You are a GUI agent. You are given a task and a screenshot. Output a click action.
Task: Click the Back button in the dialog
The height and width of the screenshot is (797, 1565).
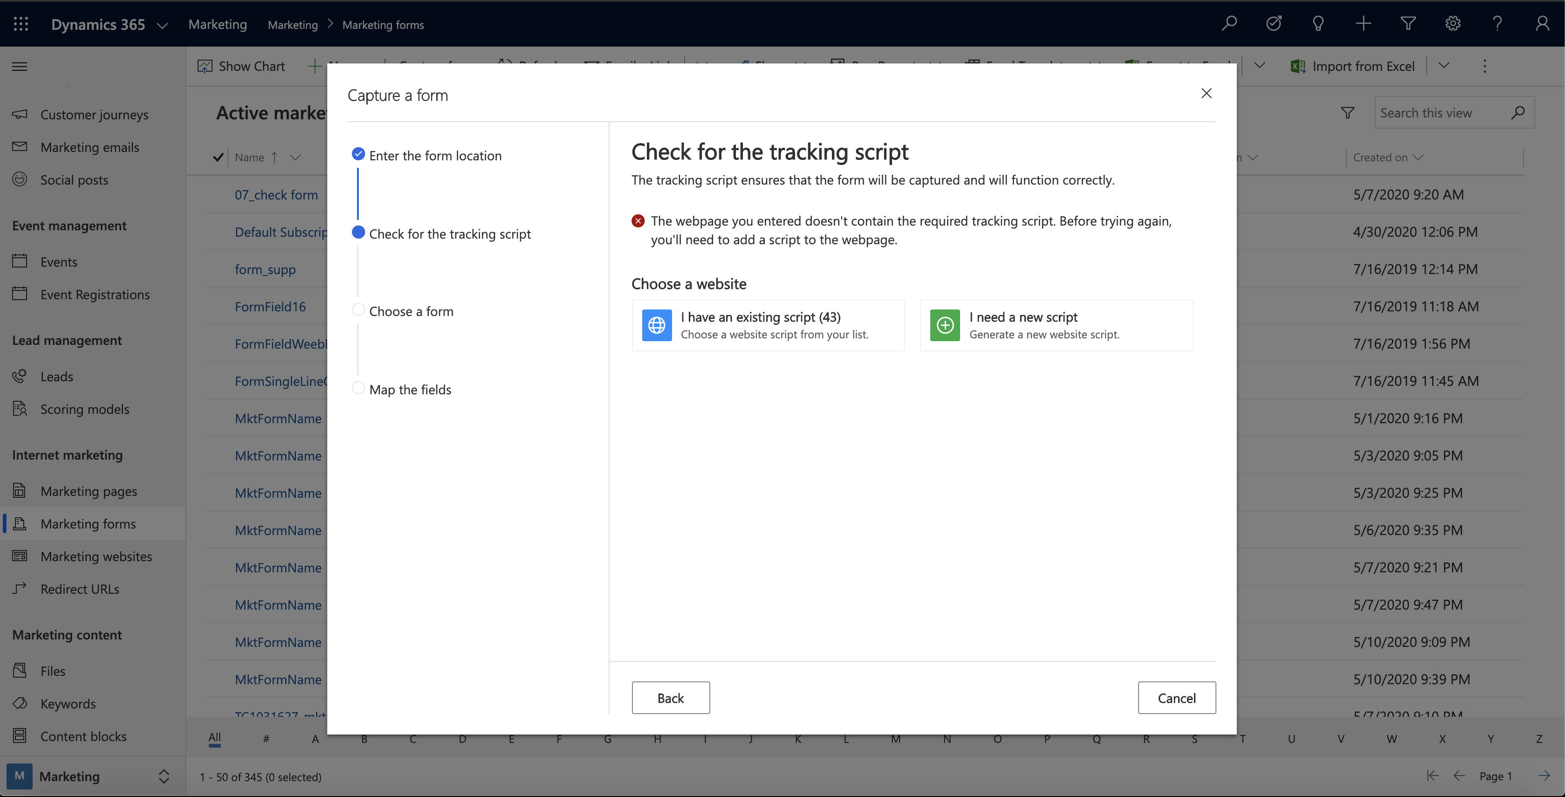[x=671, y=697]
